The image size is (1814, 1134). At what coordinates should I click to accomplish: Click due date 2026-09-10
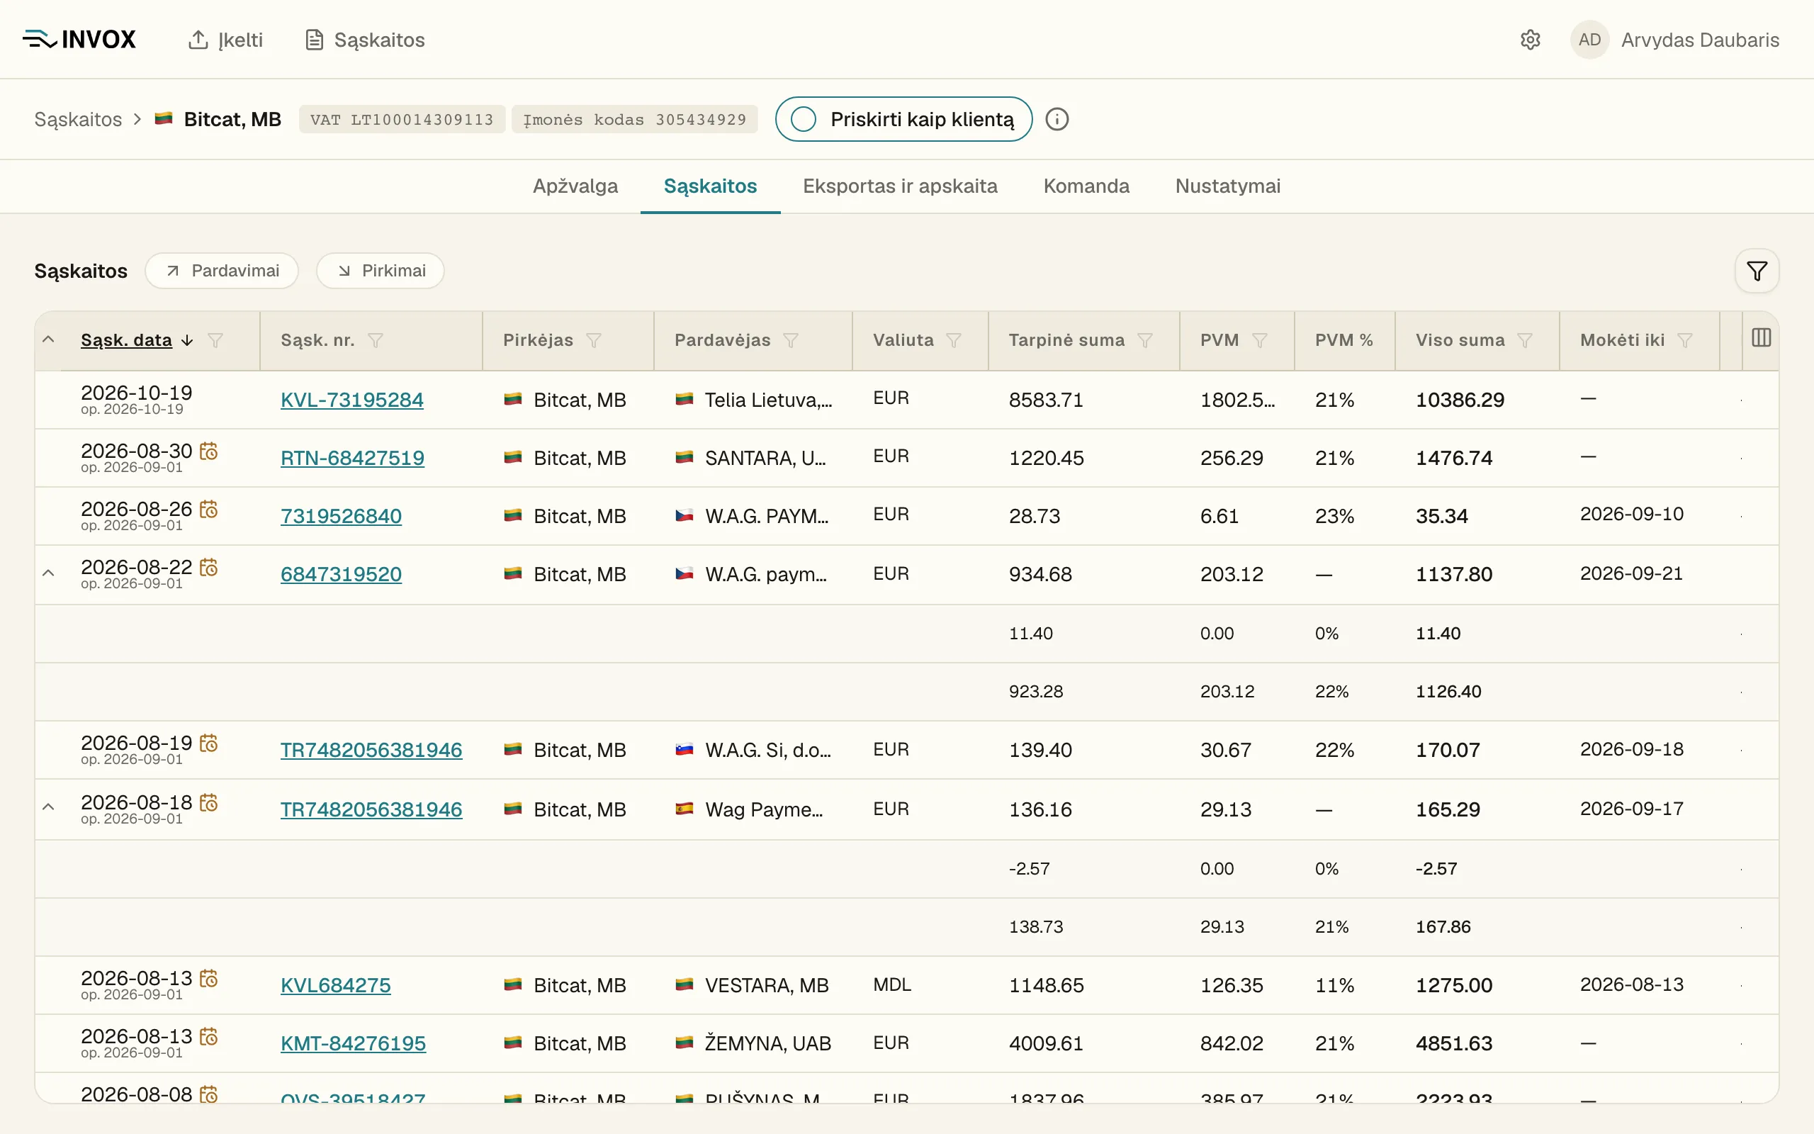click(1632, 515)
